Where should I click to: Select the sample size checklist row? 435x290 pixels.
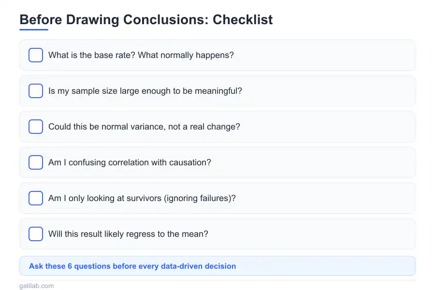point(217,91)
